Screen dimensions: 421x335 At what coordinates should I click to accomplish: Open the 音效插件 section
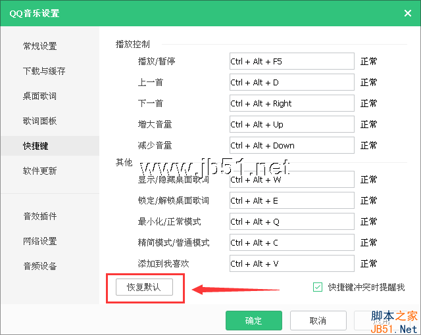coord(40,216)
